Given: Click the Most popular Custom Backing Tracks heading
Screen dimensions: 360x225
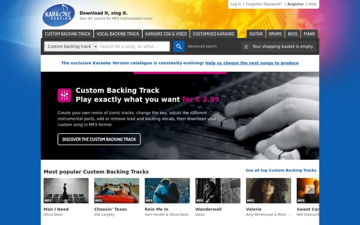Looking at the screenshot, I should click(x=96, y=172).
